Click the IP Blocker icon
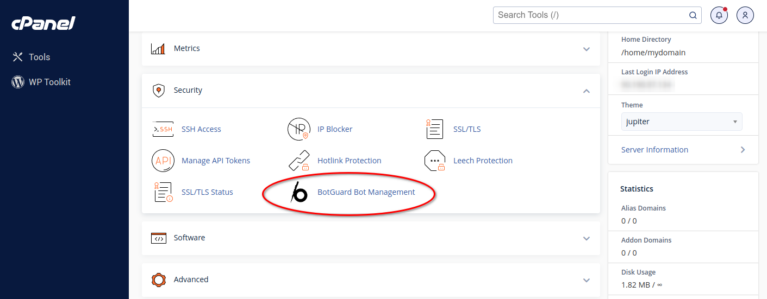 [x=298, y=129]
